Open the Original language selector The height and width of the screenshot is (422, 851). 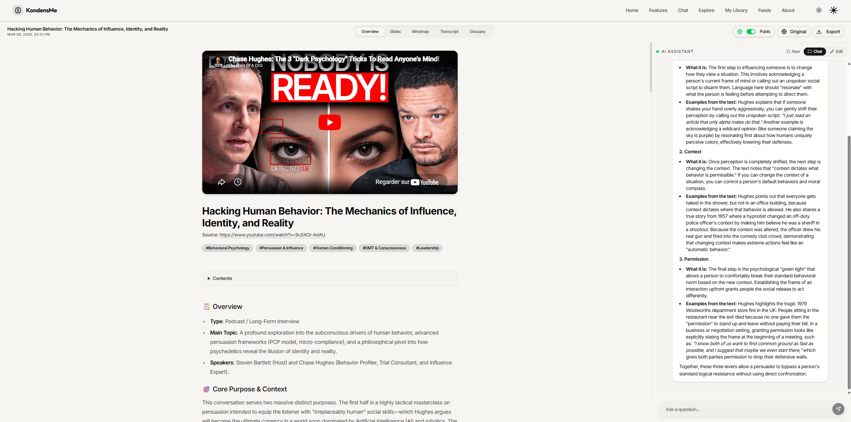coord(794,32)
